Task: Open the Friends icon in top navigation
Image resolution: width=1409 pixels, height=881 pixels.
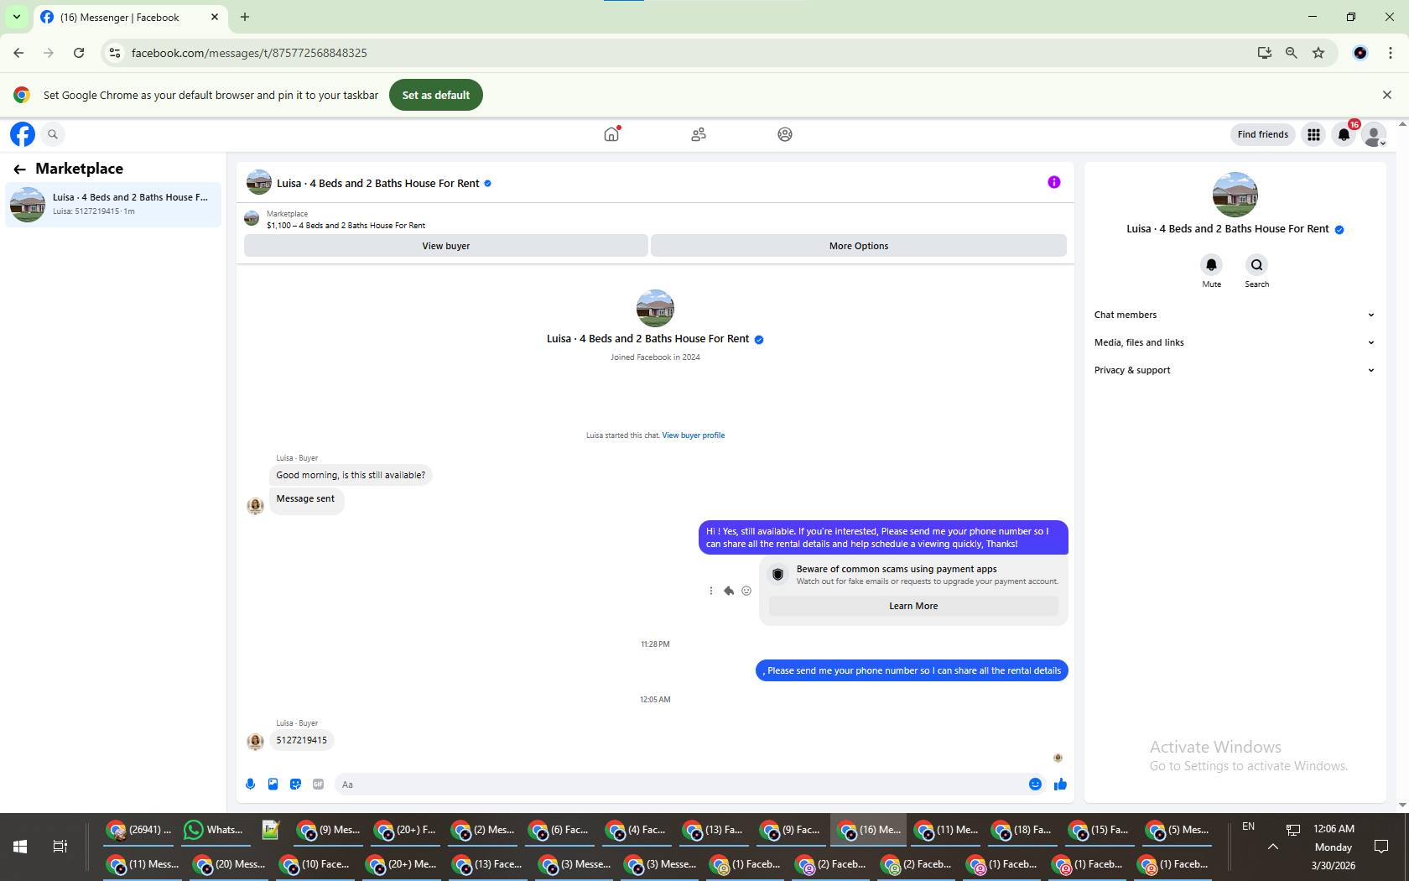Action: (699, 134)
